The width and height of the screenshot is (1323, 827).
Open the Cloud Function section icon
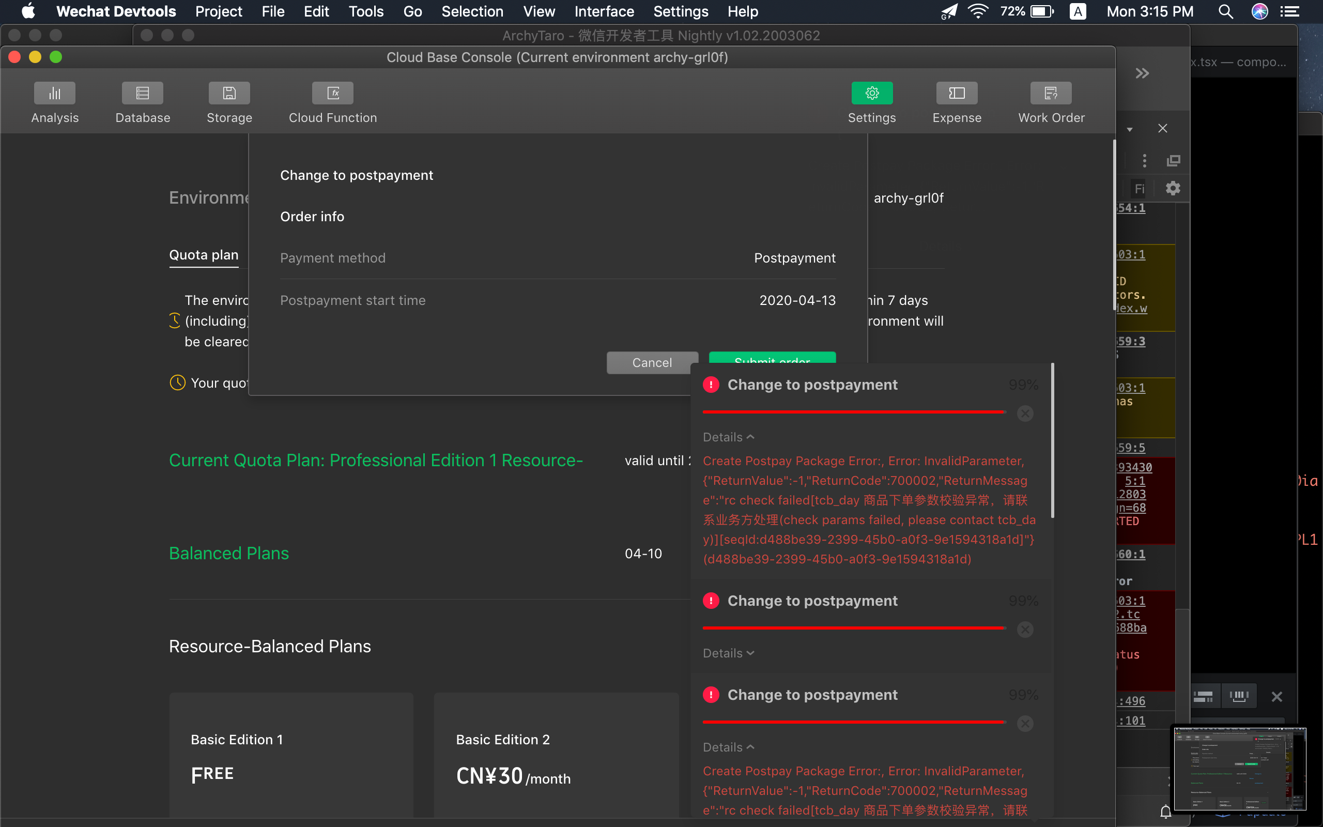tap(332, 94)
